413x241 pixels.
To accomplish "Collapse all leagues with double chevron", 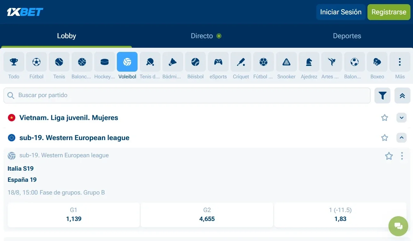I will click(402, 96).
